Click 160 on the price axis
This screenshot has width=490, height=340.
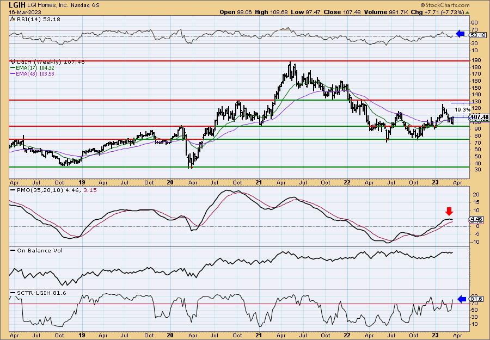pyautogui.click(x=476, y=81)
